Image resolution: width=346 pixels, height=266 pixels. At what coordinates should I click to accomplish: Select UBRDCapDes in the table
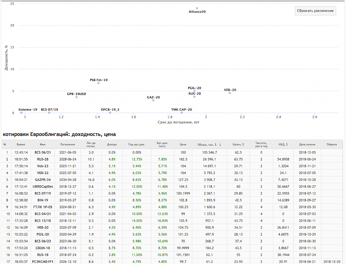(43, 187)
